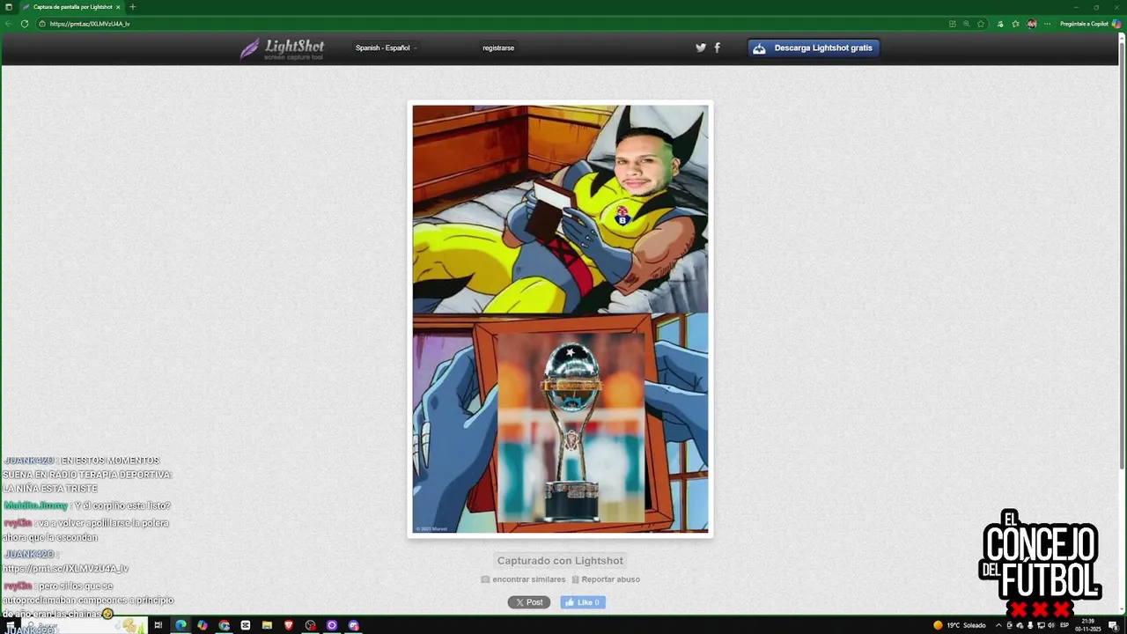Open the browser profile avatar

click(1032, 24)
